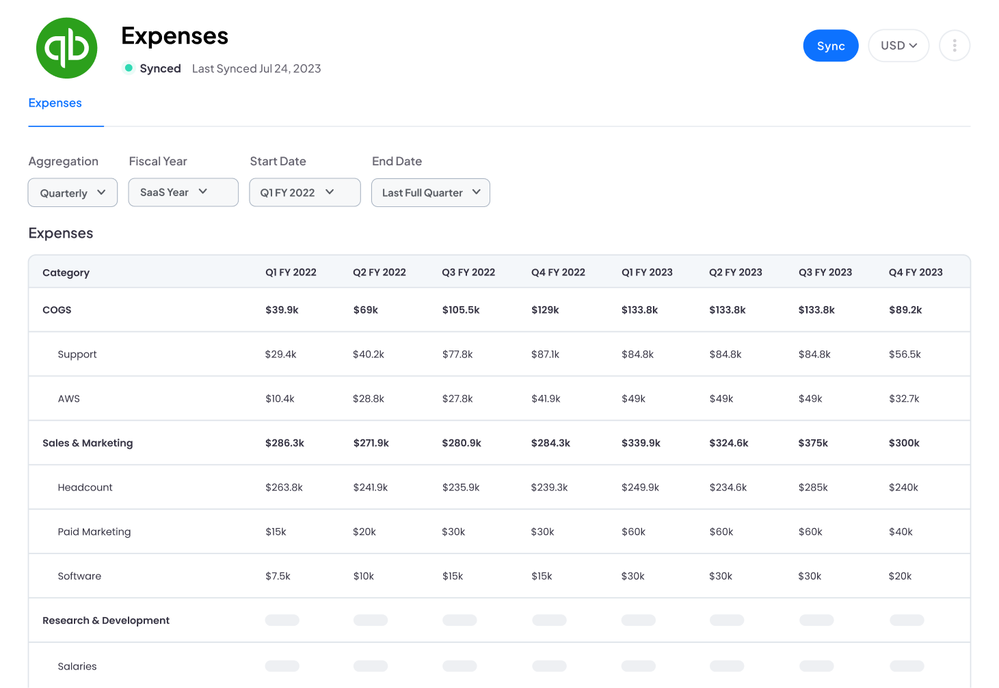This screenshot has width=999, height=688.
Task: Select the COGS category row
Action: click(x=57, y=310)
